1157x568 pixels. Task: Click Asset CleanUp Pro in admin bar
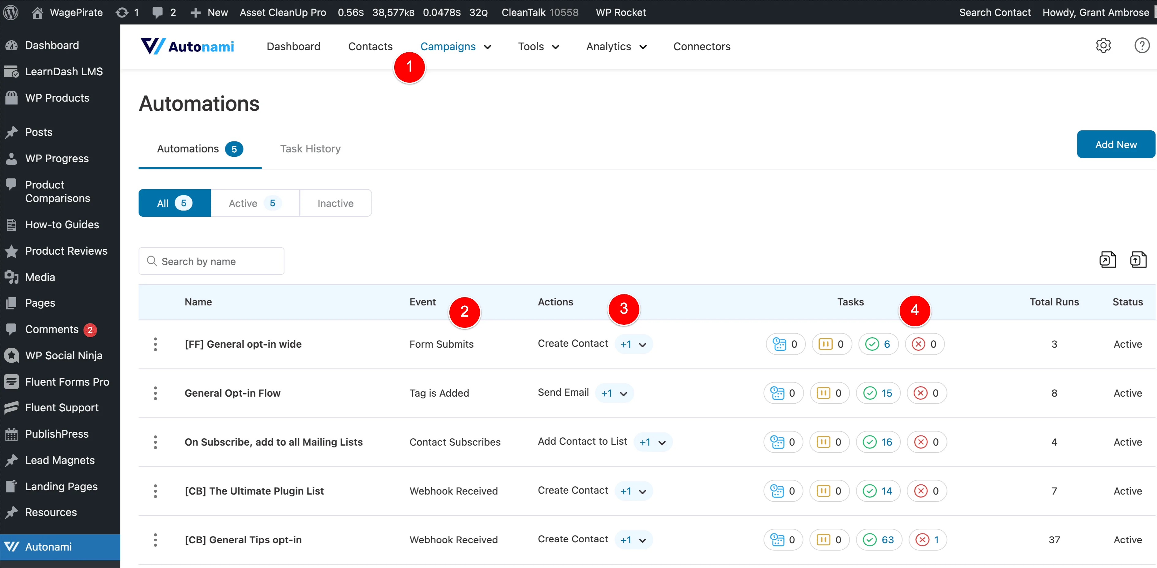pyautogui.click(x=283, y=12)
